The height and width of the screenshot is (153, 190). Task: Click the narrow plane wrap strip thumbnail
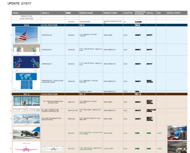coord(26,110)
